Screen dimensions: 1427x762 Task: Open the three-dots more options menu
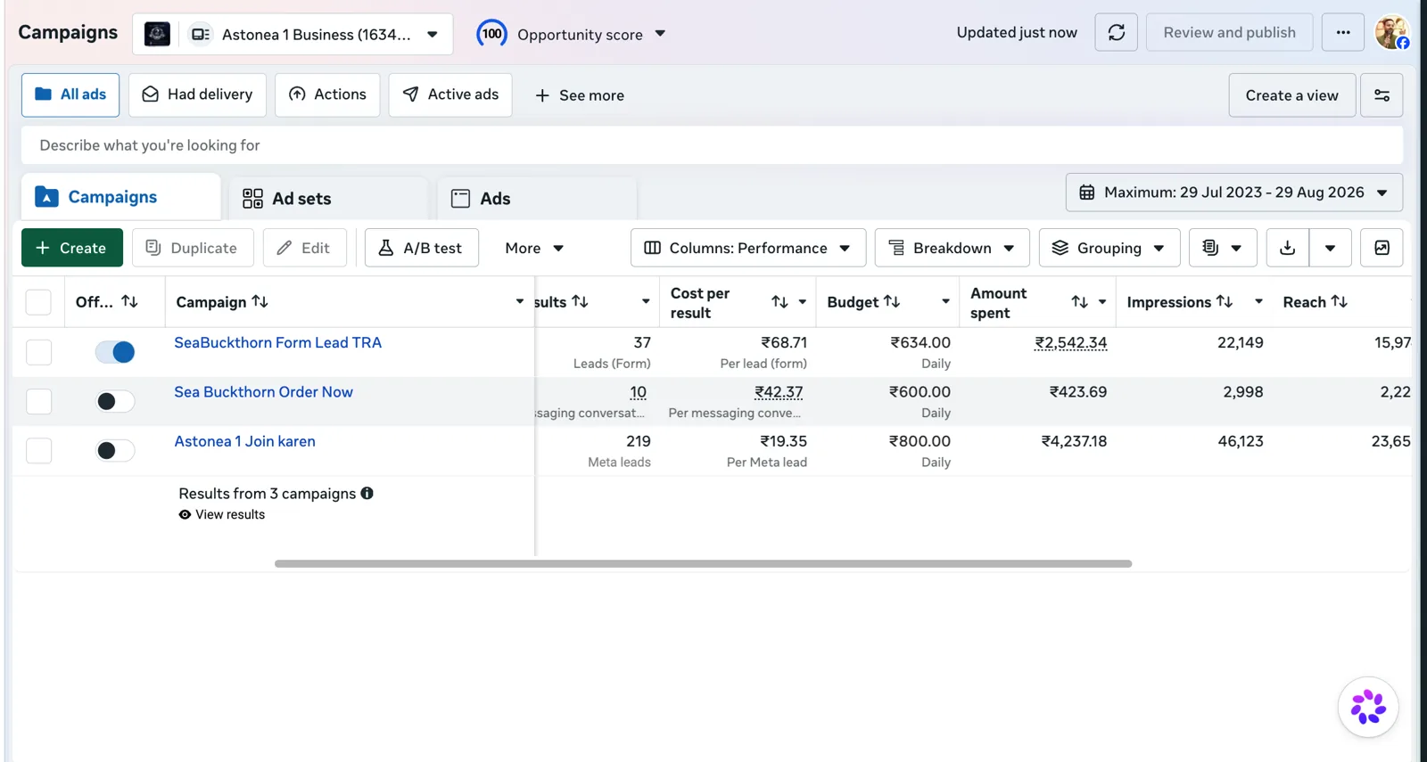(x=1342, y=33)
